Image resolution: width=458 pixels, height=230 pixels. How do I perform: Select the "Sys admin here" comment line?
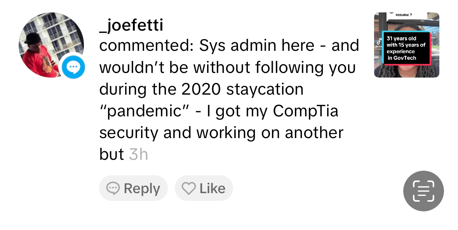[256, 46]
